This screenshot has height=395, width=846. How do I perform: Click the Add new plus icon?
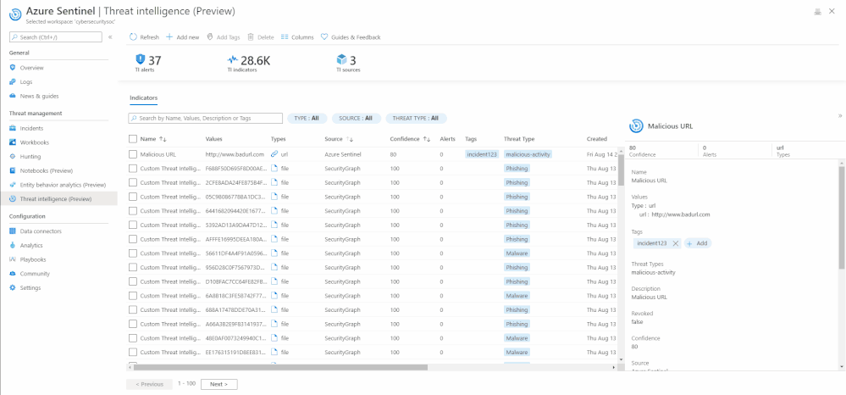(169, 37)
